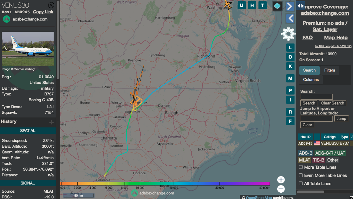Image resolution: width=353 pixels, height=199 pixels.
Task: Click the F map option button
Action: [x=290, y=121]
